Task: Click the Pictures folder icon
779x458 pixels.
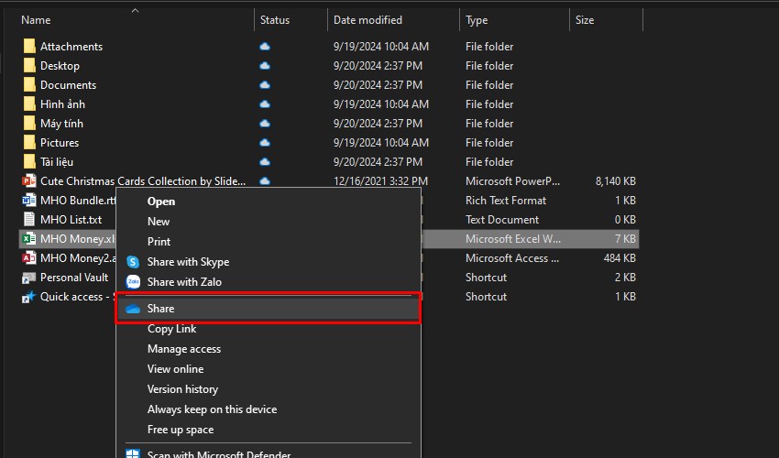Action: tap(29, 143)
